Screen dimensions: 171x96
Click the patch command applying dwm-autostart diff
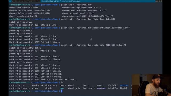[x=95, y=28]
